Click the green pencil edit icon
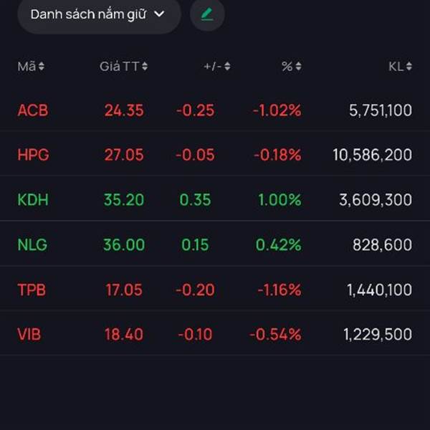This screenshot has width=430, height=430. coord(207,14)
